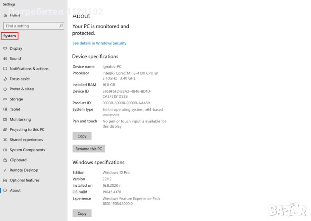Open See details in Windows Security link
Image resolution: width=311 pixels, height=221 pixels.
coord(99,43)
